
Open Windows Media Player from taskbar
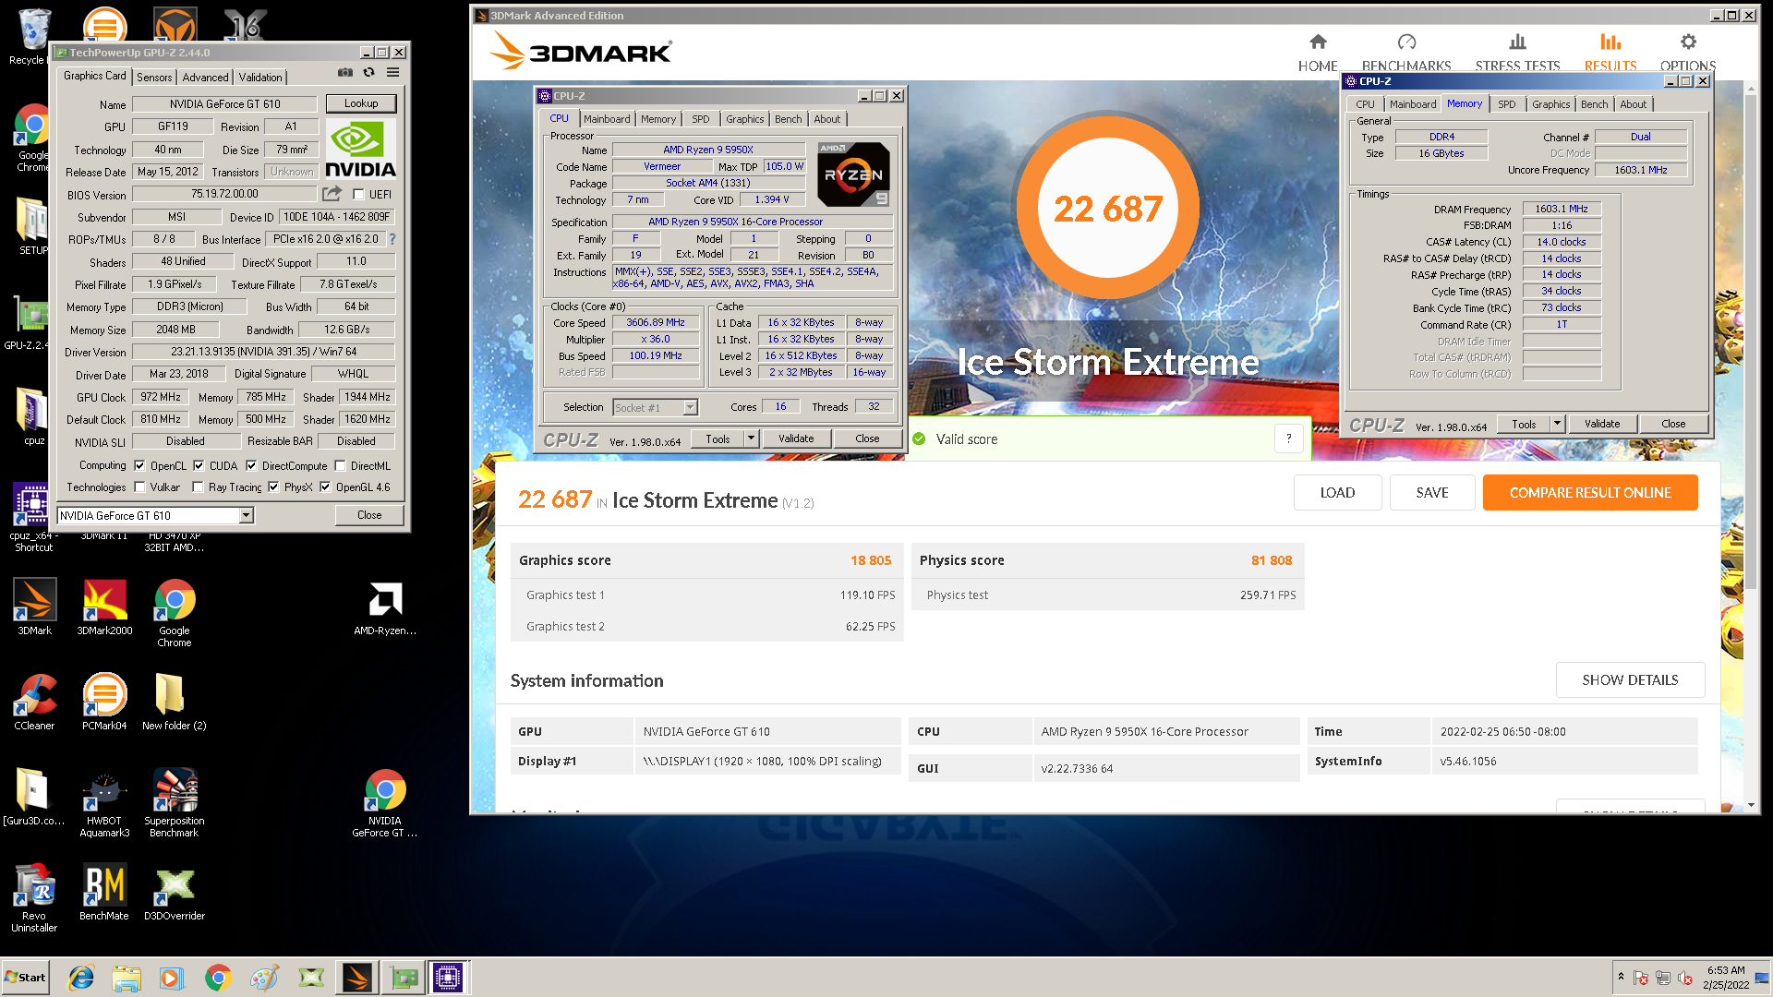tap(171, 978)
